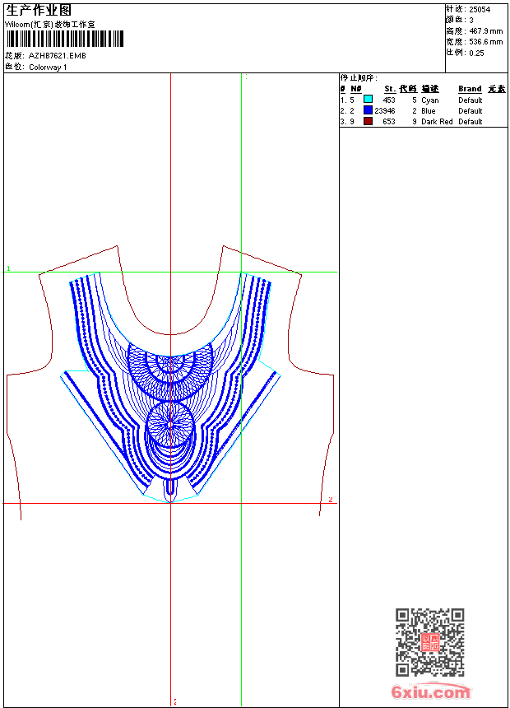Select the stitch count 23946 in Blue row
Image resolution: width=510 pixels, height=708 pixels.
click(385, 111)
